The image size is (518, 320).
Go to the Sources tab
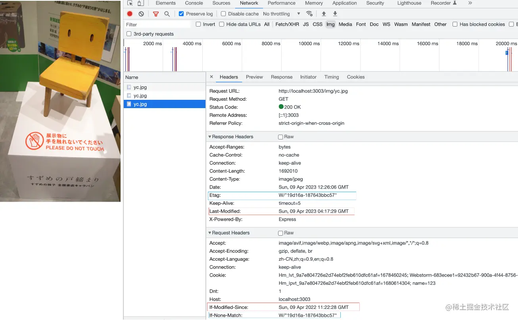tap(221, 3)
